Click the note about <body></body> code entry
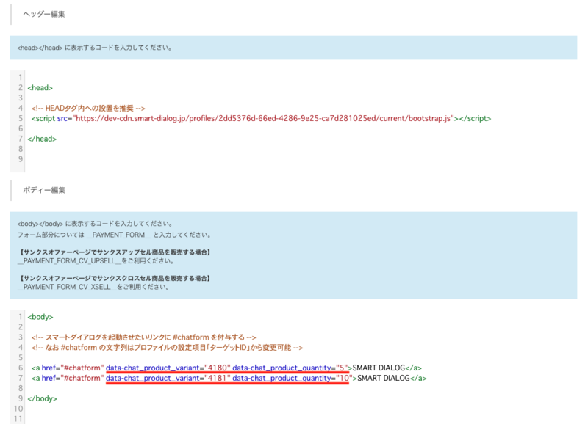The width and height of the screenshot is (588, 424). pos(95,224)
